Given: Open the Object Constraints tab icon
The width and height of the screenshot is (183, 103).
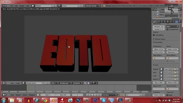Looking at the screenshot, I should pos(171,22).
